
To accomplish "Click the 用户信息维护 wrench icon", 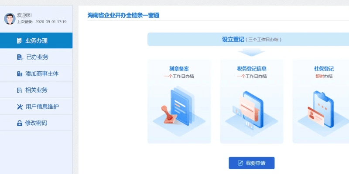I will point(20,107).
